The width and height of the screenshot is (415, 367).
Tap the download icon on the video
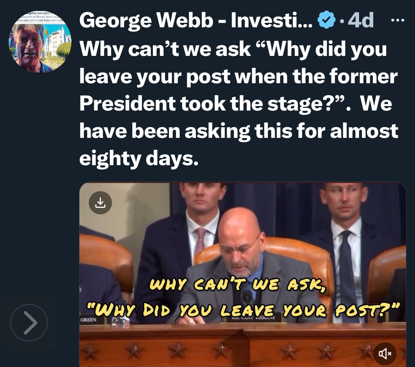pos(100,203)
